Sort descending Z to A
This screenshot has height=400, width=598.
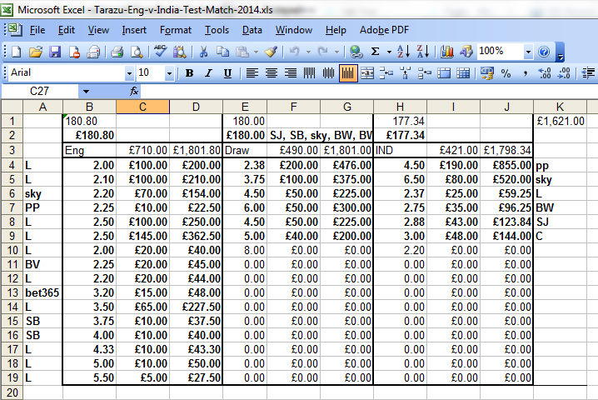click(423, 52)
